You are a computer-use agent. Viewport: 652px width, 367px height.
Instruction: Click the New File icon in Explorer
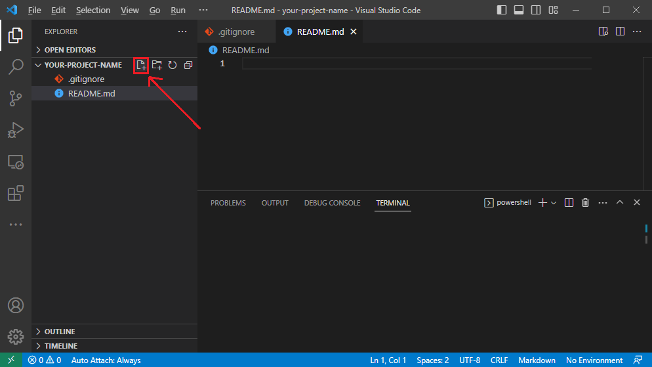[x=140, y=65]
